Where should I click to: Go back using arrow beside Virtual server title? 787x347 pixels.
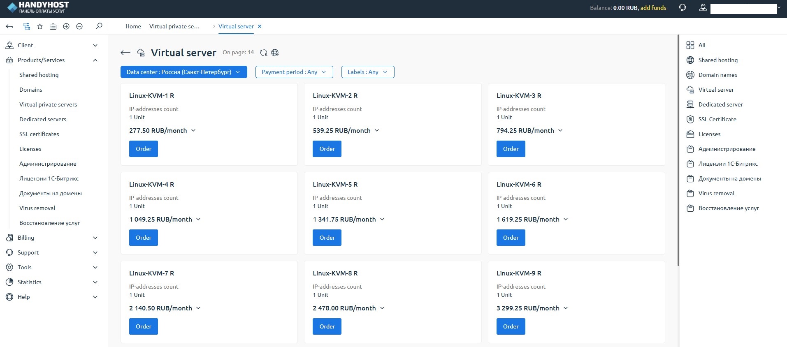point(125,53)
